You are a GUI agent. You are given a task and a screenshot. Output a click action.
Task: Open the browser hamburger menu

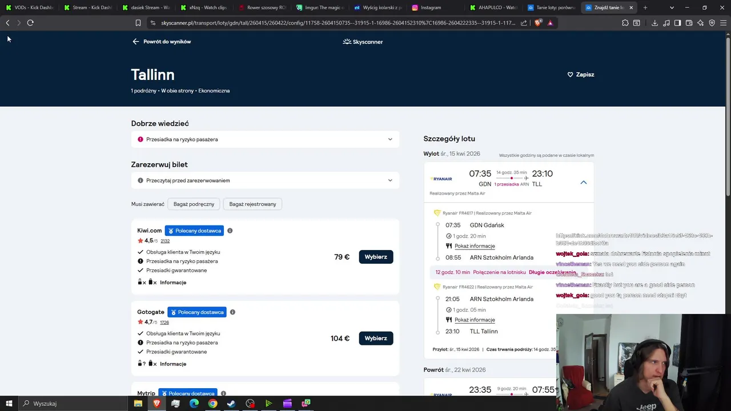click(723, 23)
